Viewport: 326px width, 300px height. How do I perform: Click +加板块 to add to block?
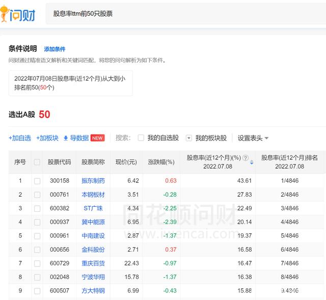coord(47,138)
